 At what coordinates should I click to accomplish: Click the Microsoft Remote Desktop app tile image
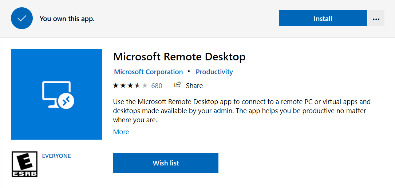coord(56,94)
